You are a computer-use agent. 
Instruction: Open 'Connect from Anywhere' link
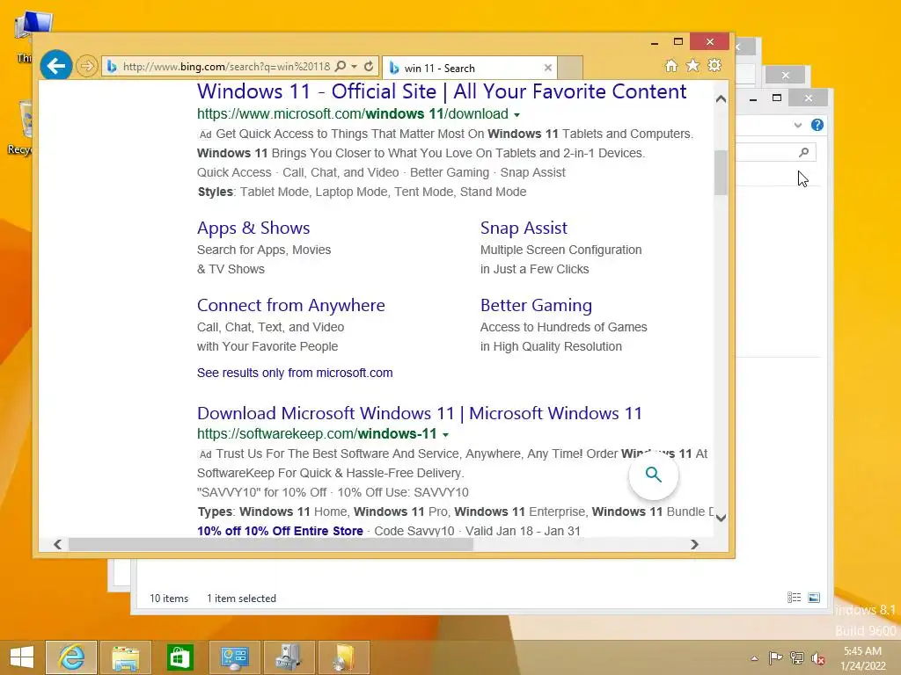pos(290,305)
